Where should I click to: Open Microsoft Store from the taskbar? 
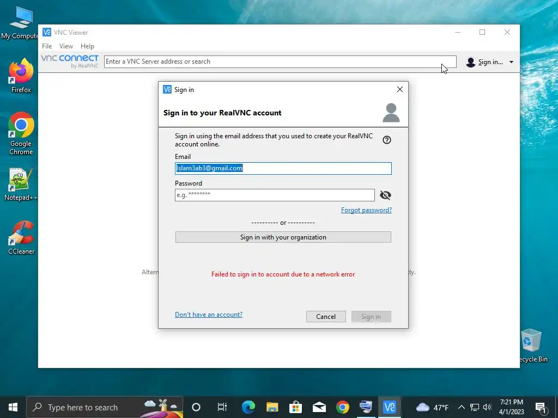[x=295, y=407]
